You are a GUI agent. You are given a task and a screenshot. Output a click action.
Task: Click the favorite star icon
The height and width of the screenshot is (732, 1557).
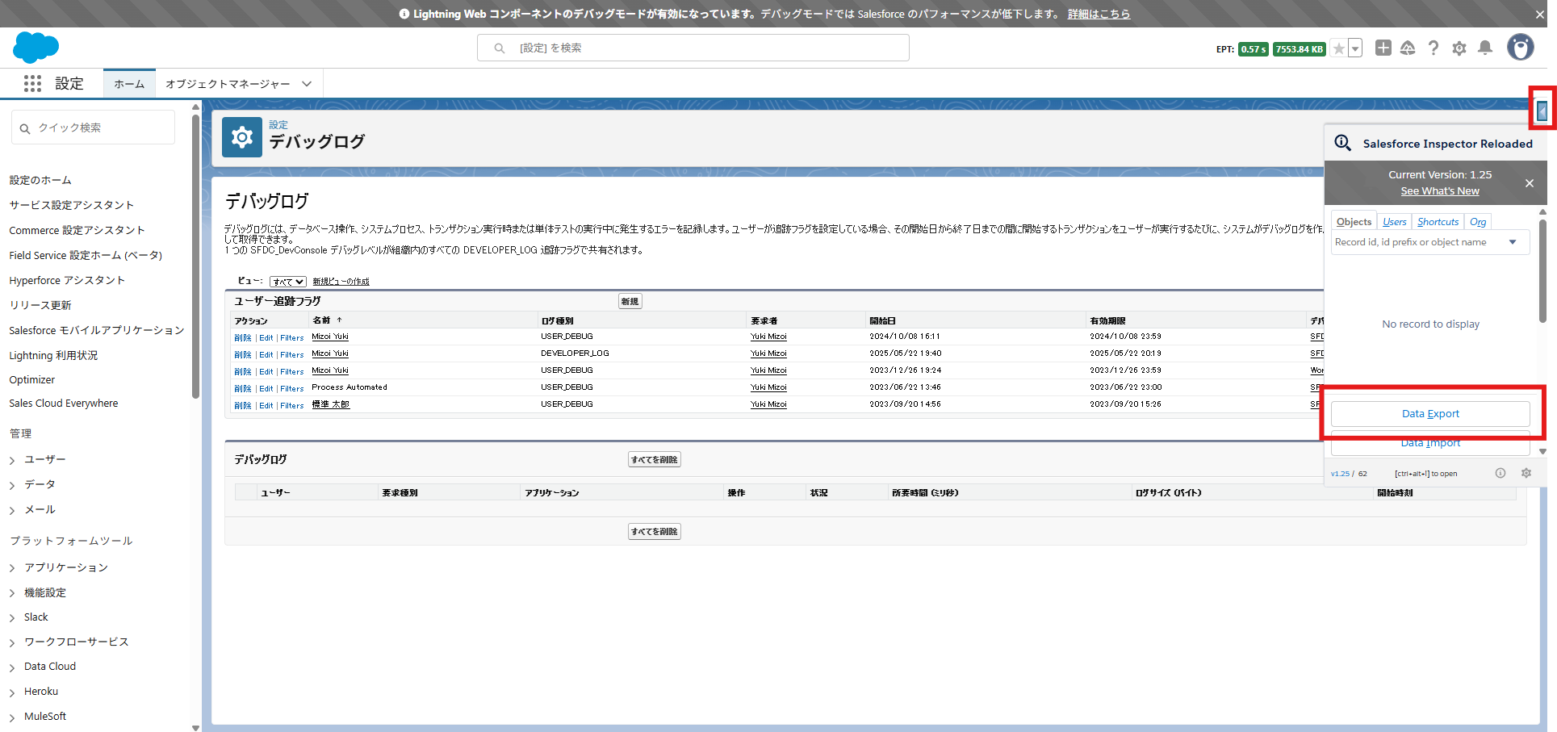pos(1339,48)
